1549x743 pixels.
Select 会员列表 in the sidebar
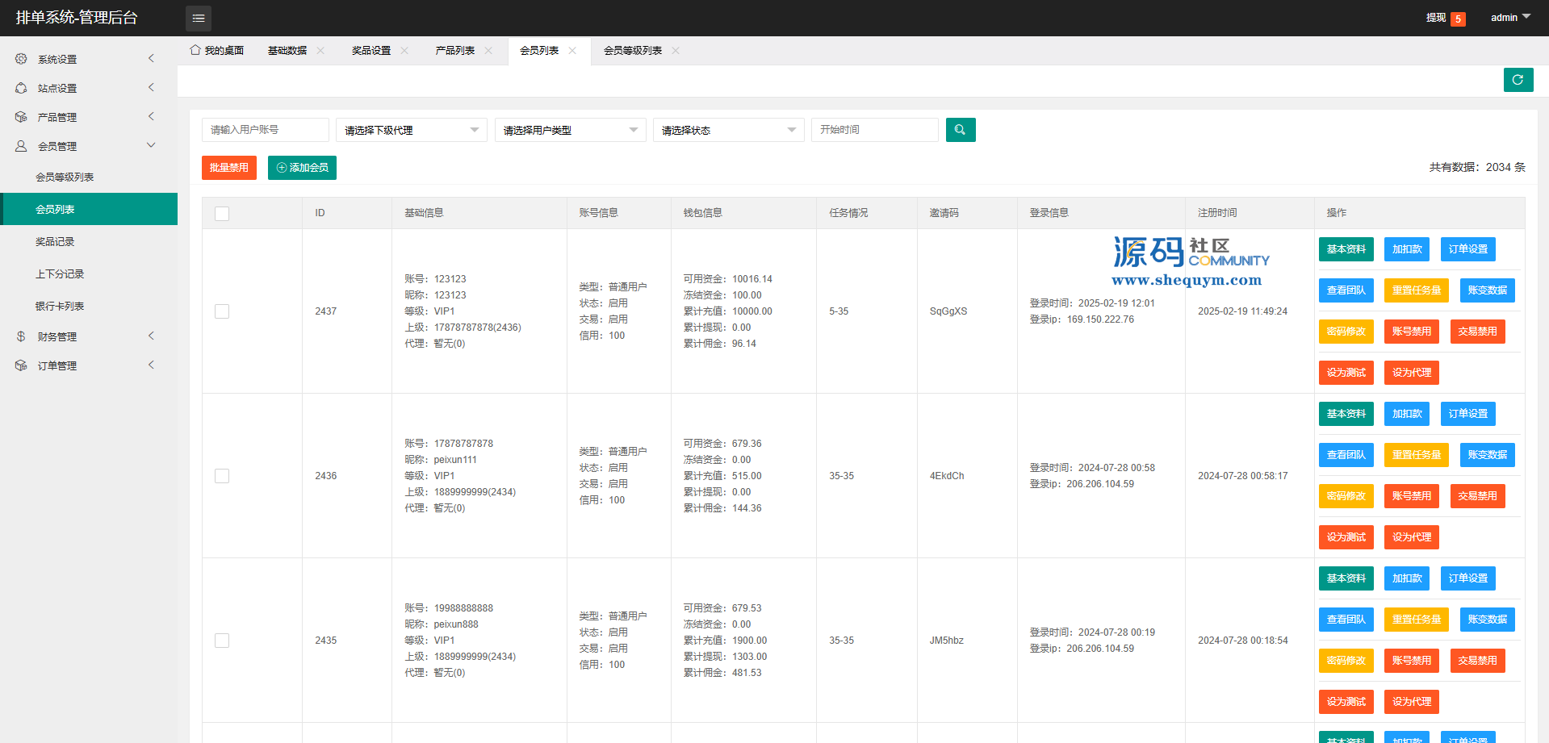point(89,209)
